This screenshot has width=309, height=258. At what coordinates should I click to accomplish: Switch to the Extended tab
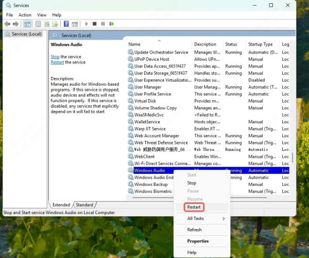[x=61, y=205]
